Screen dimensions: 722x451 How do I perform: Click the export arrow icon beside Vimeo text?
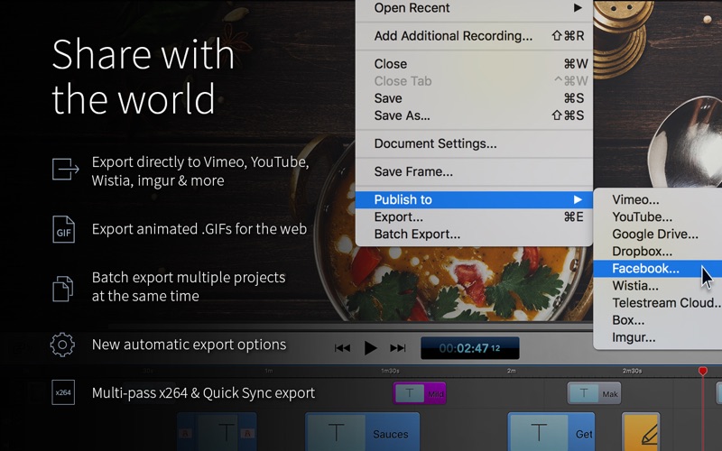click(63, 169)
